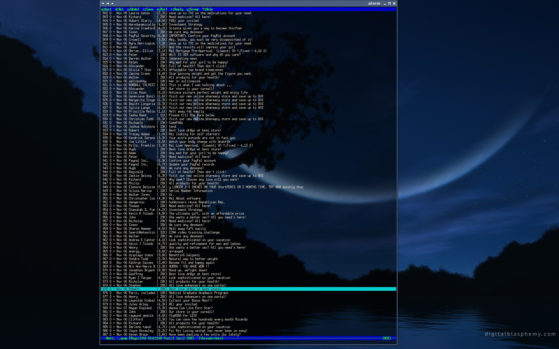
Task: Click r:Reply in the top bar
Action: tap(177, 9)
